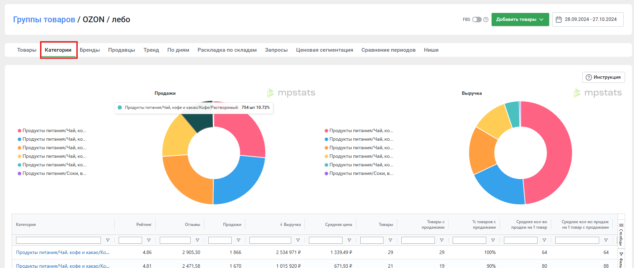Open first category link with rating 4.86
634x268 pixels.
[x=63, y=252]
